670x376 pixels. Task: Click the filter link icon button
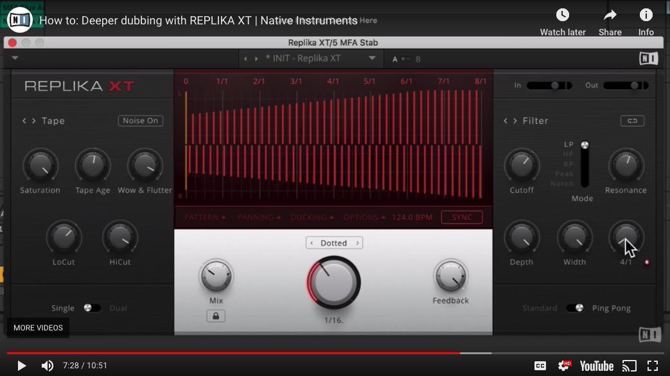632,121
